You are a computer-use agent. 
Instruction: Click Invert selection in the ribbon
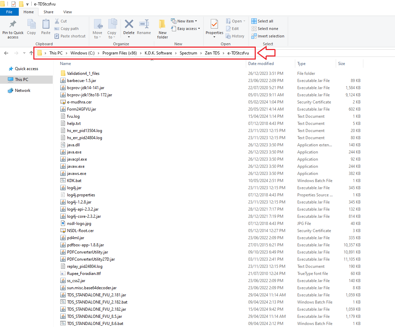pyautogui.click(x=268, y=36)
